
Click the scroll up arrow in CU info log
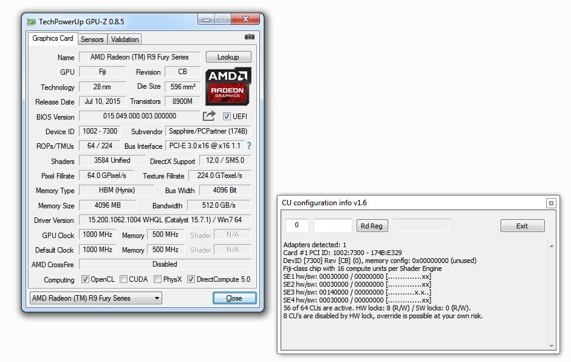pyautogui.click(x=552, y=246)
